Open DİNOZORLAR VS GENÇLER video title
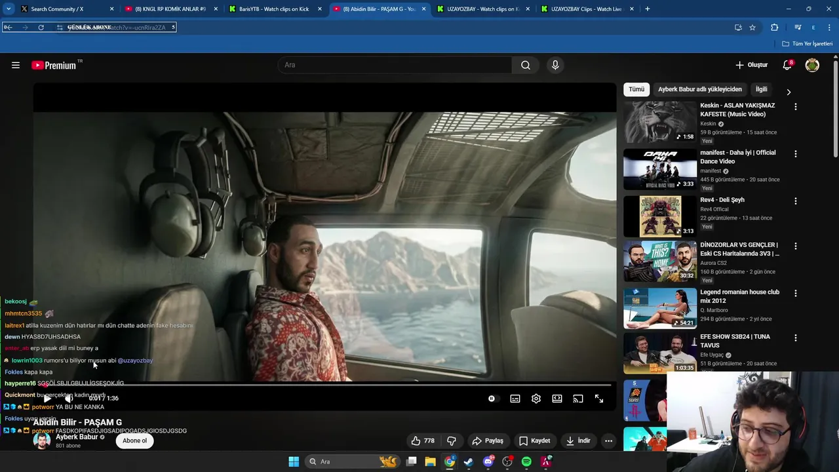 [739, 249]
